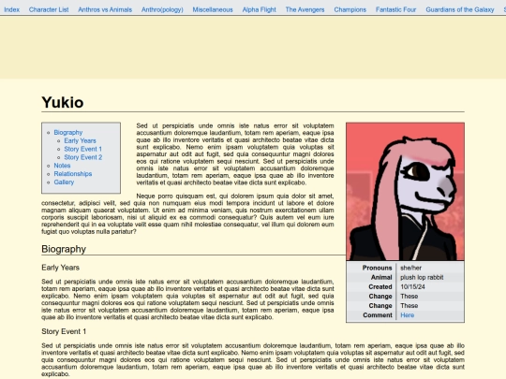This screenshot has width=506, height=379.
Task: Jump to Story Event 1 contents link
Action: click(x=83, y=149)
